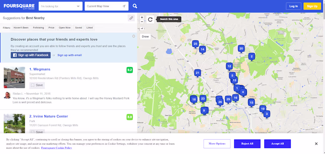Close the cookie banner with X
Image resolution: width=325 pixels, height=154 pixels.
tap(316, 144)
